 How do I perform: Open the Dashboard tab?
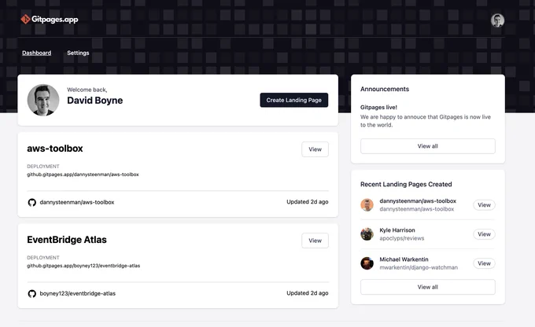[36, 53]
